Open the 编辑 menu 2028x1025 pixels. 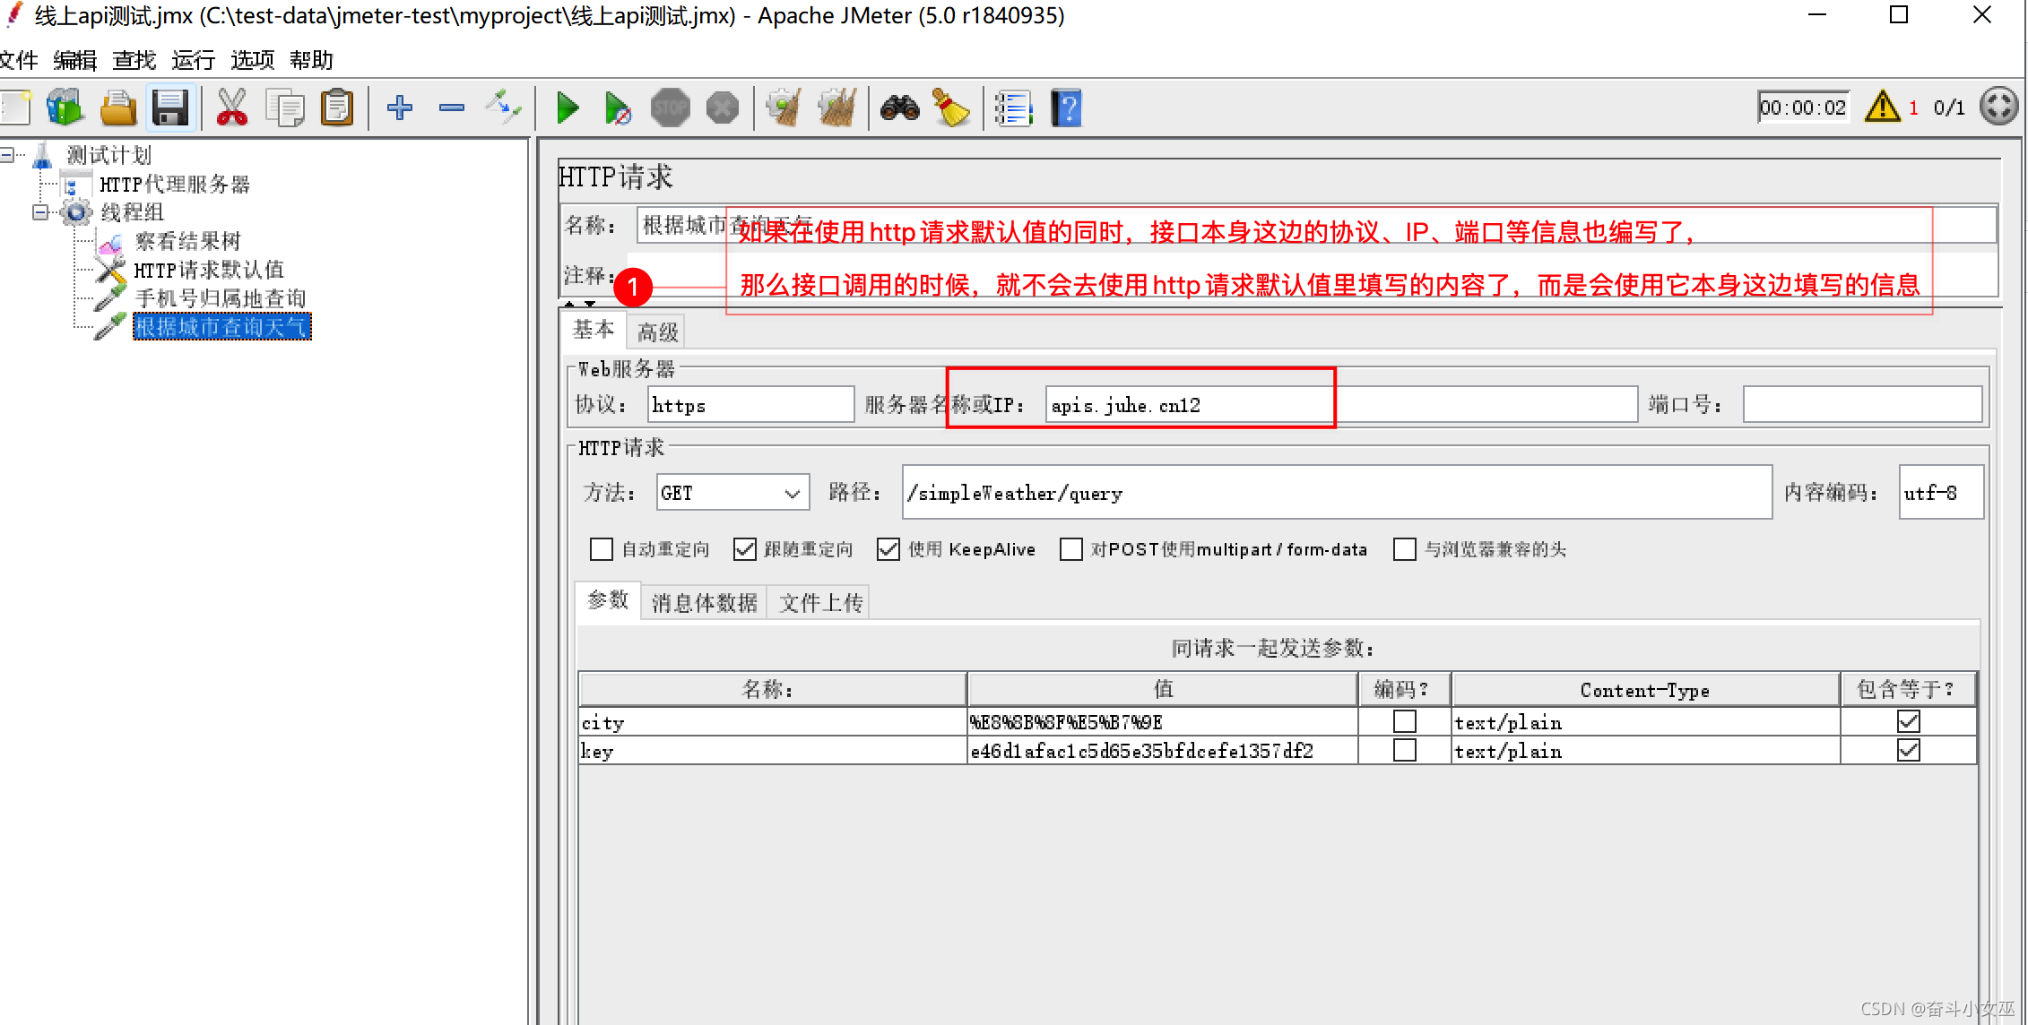click(x=74, y=60)
